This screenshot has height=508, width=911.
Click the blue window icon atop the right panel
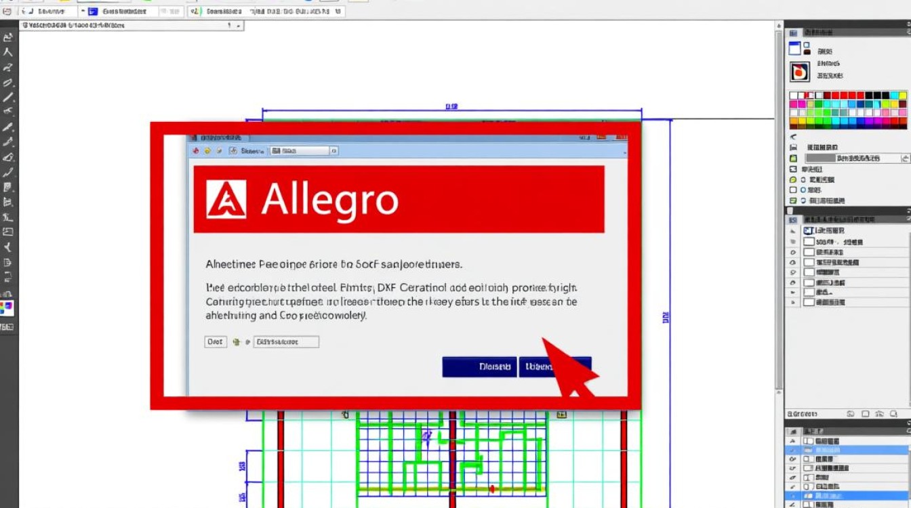point(796,49)
